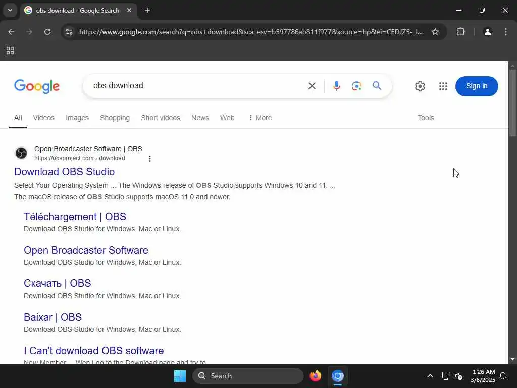
Task: Open the Open Broadcaster Software sublink
Action: point(86,250)
